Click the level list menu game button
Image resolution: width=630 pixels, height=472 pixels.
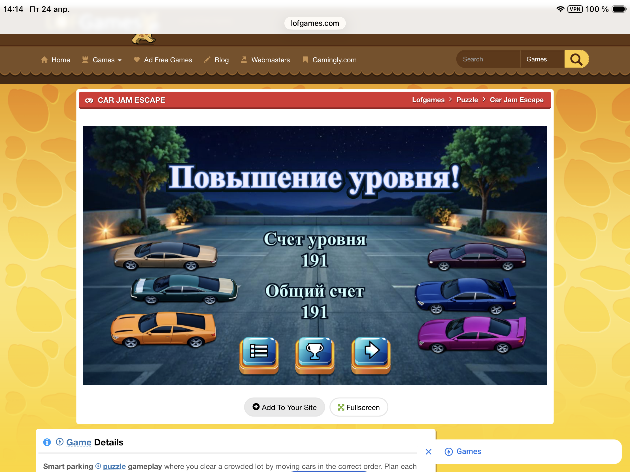[x=259, y=353]
